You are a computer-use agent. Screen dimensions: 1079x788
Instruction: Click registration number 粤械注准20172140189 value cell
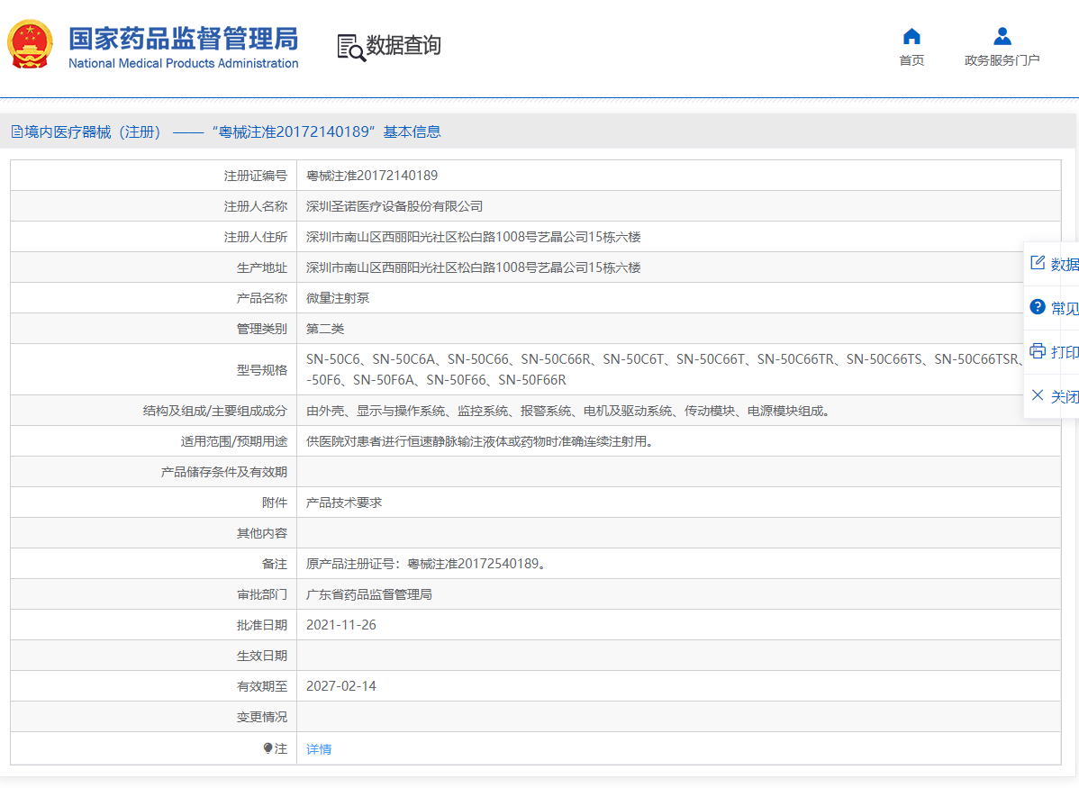(x=372, y=176)
